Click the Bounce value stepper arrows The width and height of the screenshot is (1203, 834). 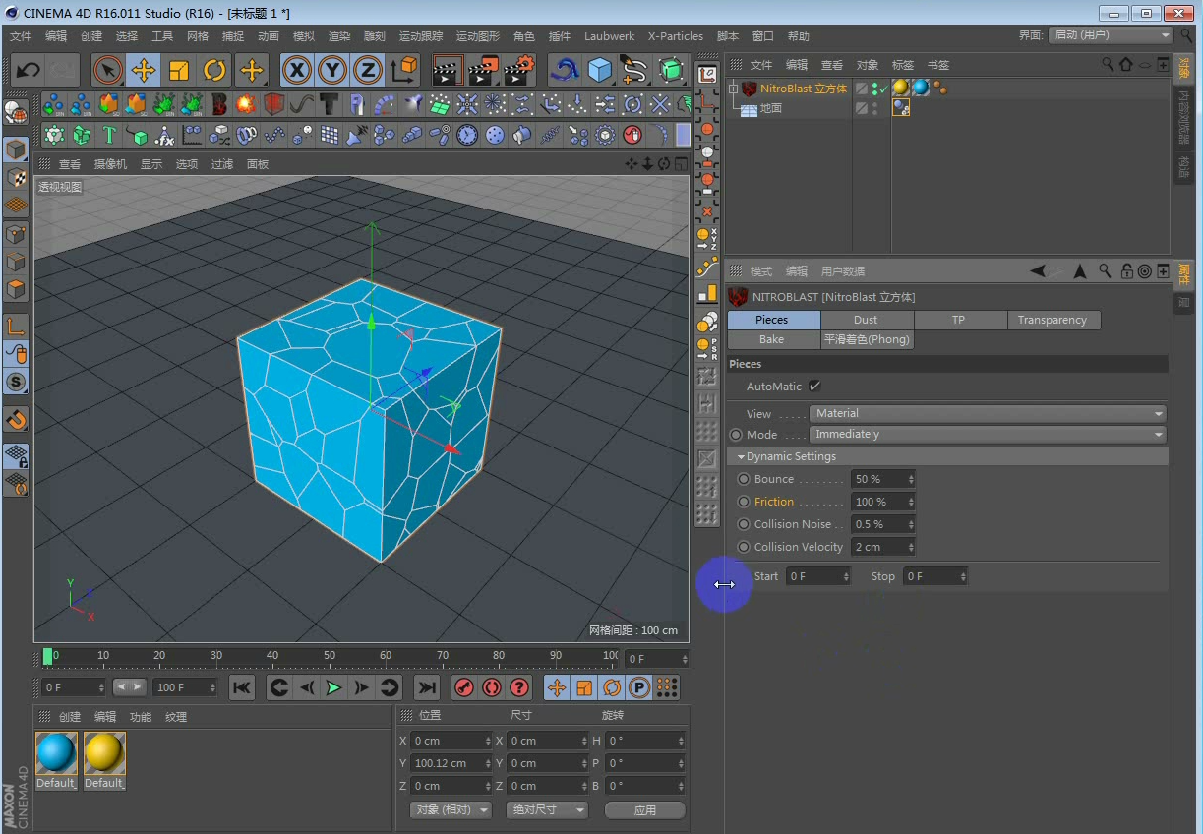point(911,479)
